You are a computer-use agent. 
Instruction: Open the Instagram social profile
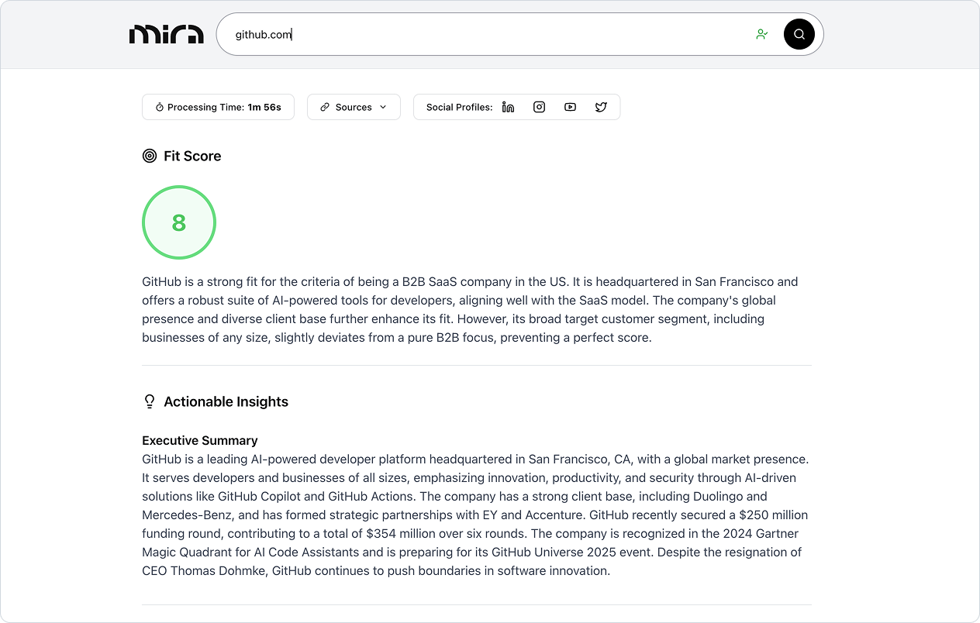point(539,107)
